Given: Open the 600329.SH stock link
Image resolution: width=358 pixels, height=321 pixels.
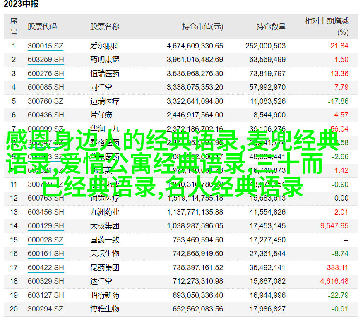Looking at the screenshot, I should tap(46, 281).
